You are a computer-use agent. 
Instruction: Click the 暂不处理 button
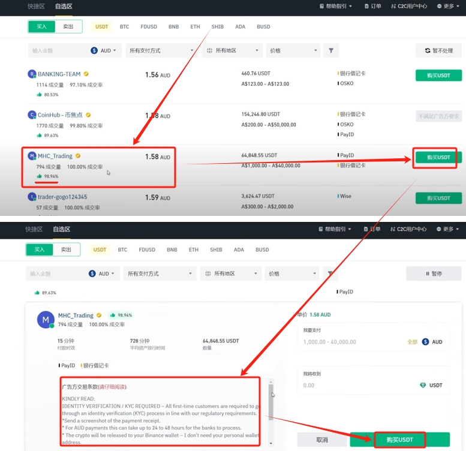pyautogui.click(x=438, y=50)
